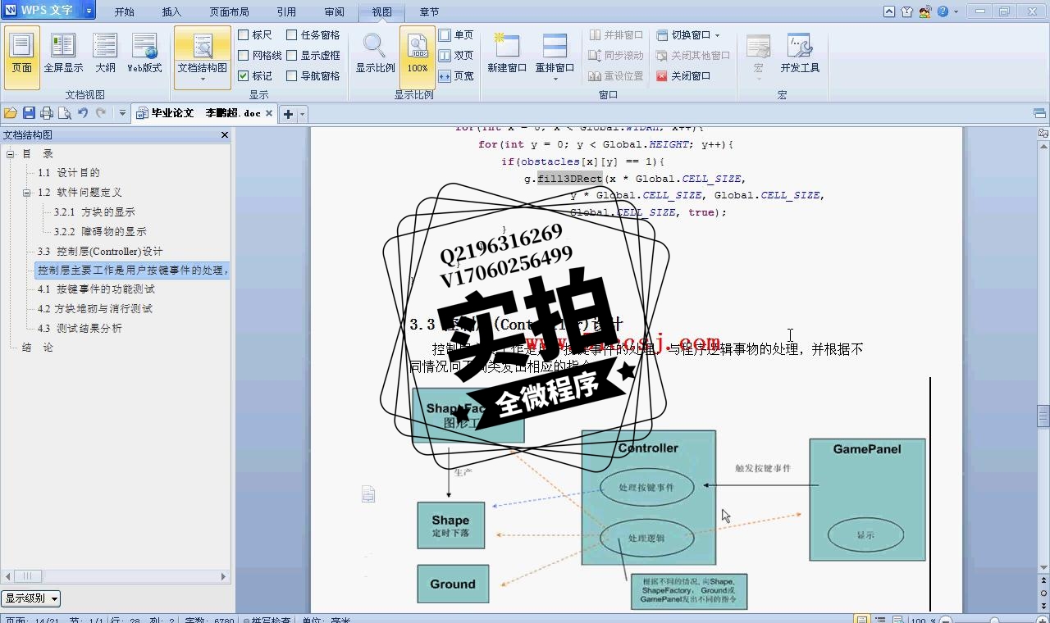Collapse the ribbon with the up-arrow icon
Screen dimensions: 1050x623
click(889, 11)
